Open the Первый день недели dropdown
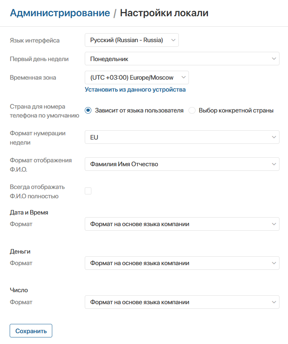 [182, 59]
